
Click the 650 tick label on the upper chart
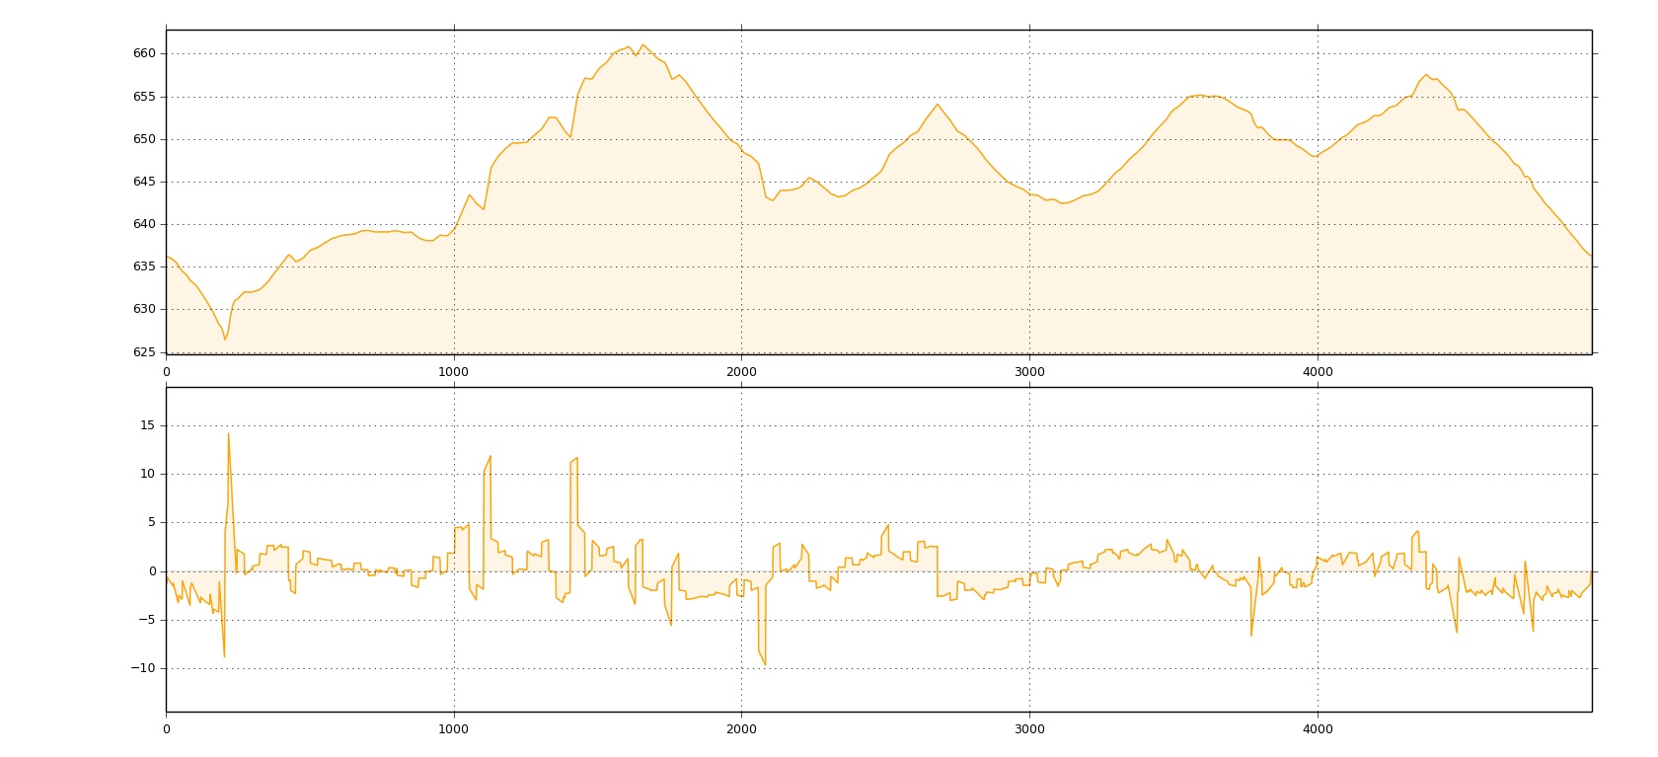pos(144,139)
